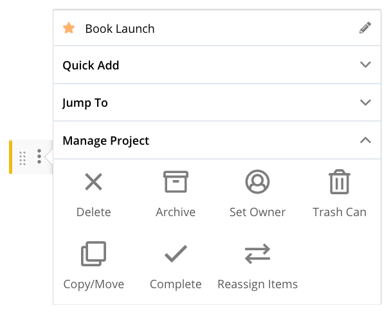Toggle the orange favorite star
Viewport: 389px width, 312px height.
(69, 28)
